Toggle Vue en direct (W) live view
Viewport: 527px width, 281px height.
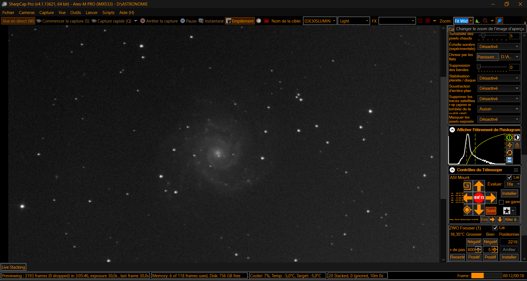[x=18, y=21]
